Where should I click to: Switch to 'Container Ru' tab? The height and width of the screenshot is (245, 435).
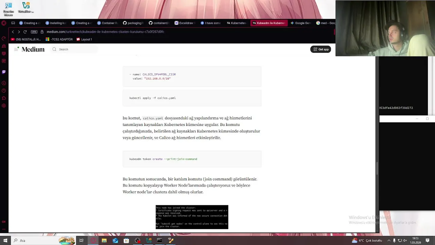click(107, 23)
